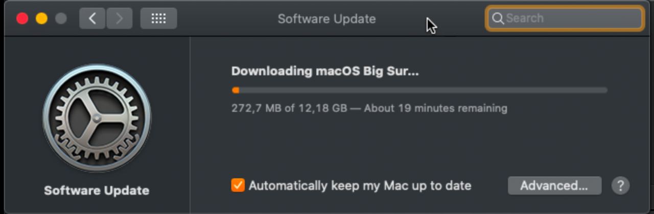The image size is (654, 214).
Task: Click the "Downloading macOS Big Sur..." heading
Action: click(x=325, y=71)
